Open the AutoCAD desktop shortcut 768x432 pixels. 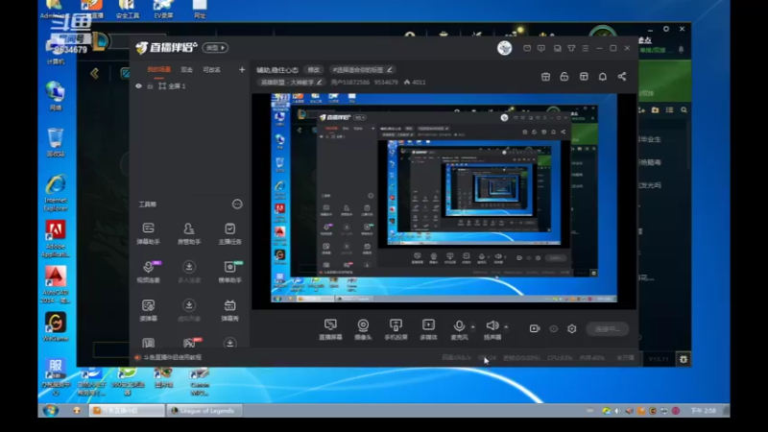click(56, 285)
